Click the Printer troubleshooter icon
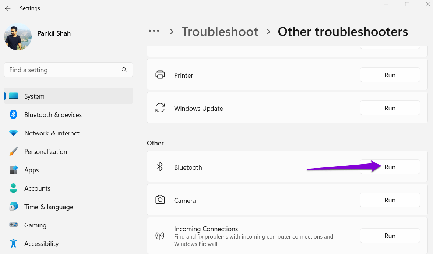 tap(160, 75)
